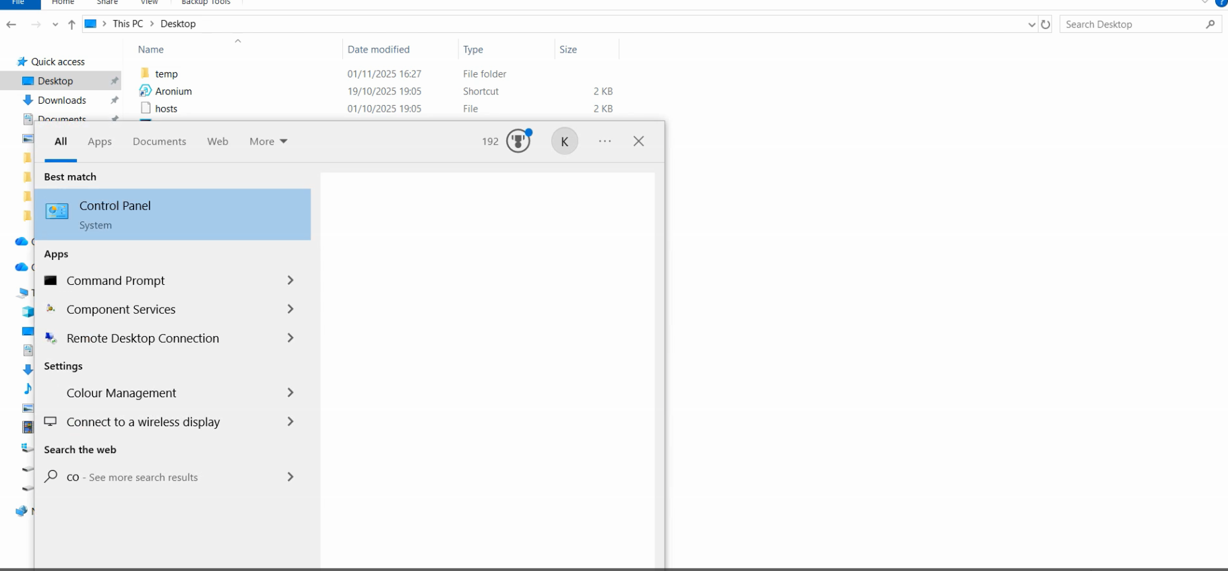Click the Component Services app icon

point(51,309)
